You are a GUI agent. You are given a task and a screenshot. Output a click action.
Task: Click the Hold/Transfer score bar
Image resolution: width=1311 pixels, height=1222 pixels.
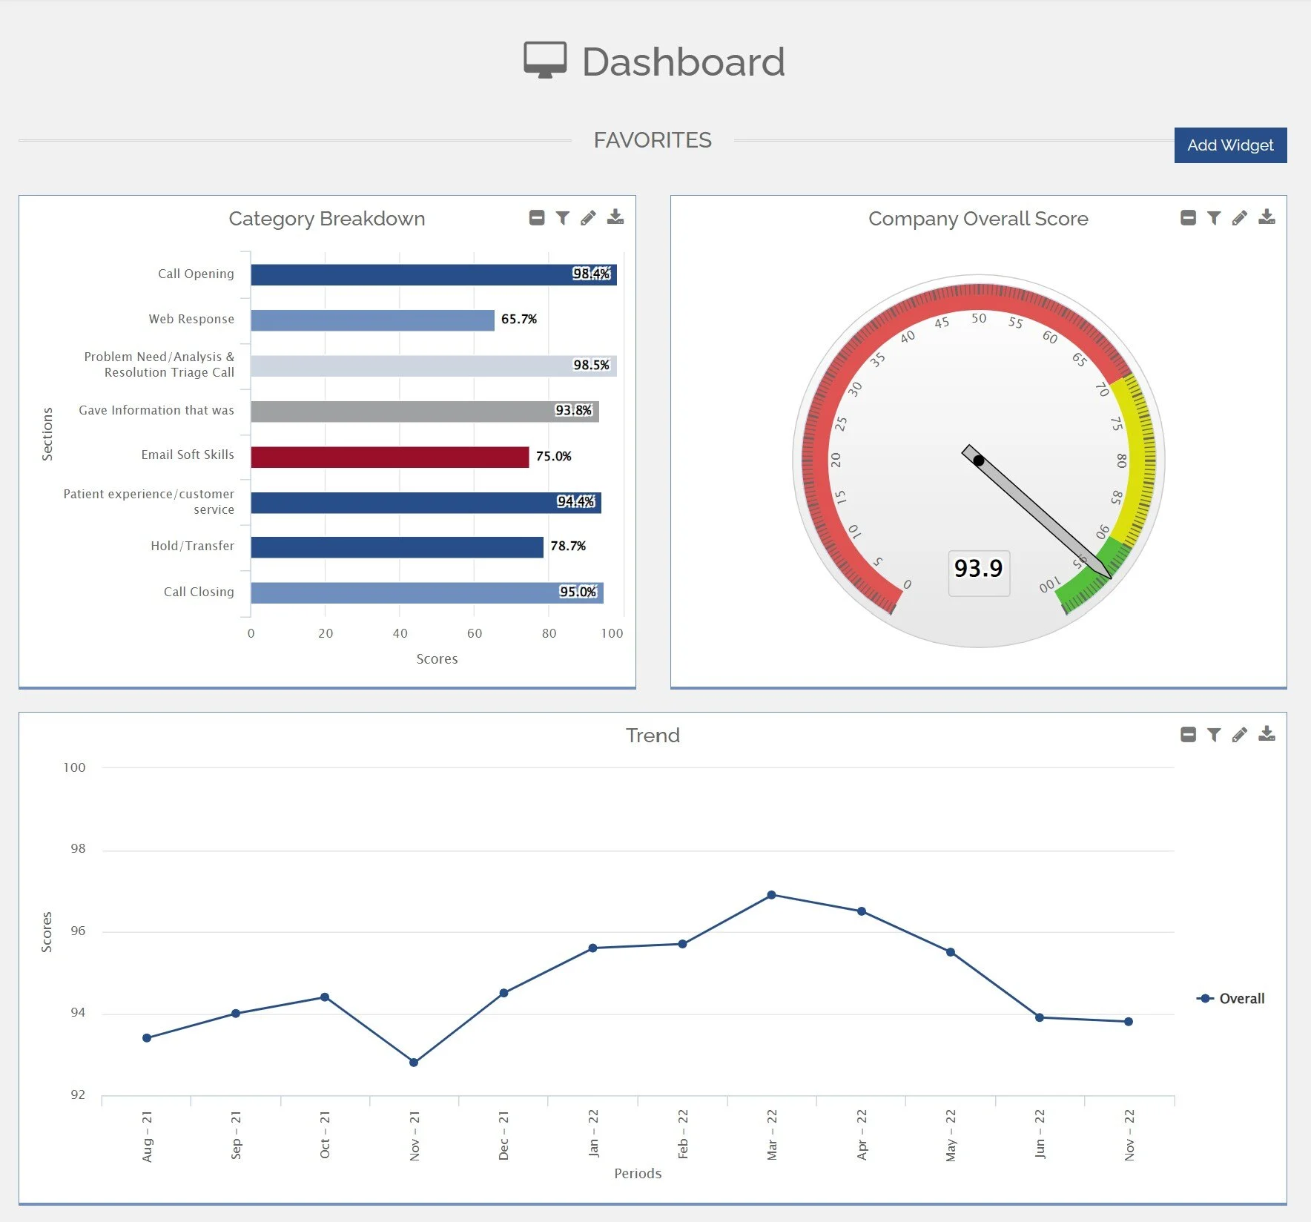click(x=397, y=547)
